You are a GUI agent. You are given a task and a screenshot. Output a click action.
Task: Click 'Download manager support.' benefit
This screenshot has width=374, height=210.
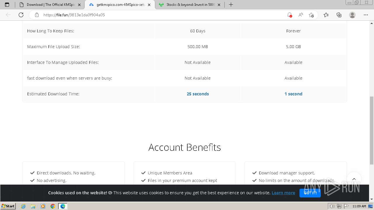(x=287, y=173)
